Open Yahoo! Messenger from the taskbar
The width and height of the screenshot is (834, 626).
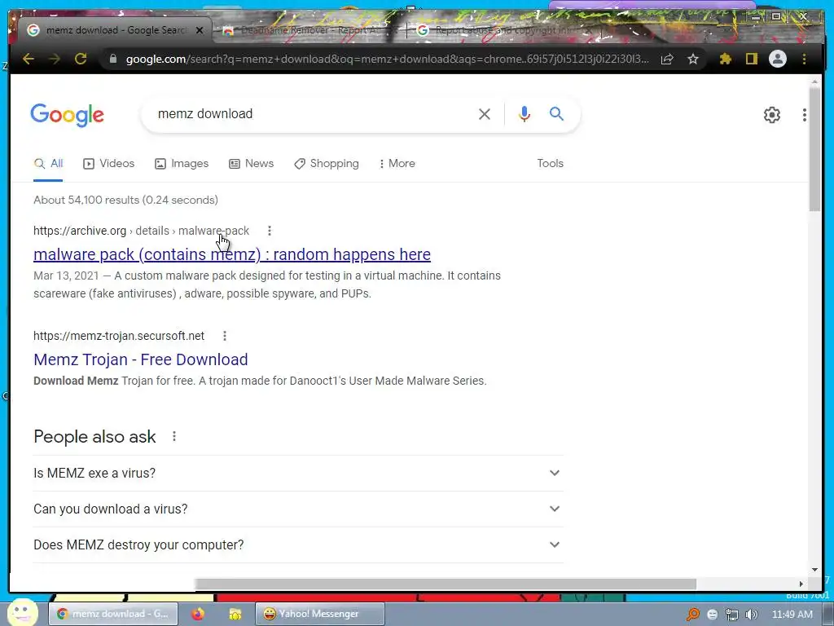tap(319, 614)
